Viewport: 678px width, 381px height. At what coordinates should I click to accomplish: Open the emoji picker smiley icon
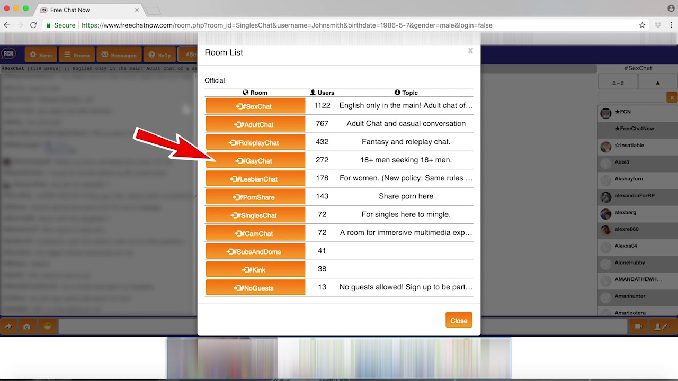(48, 326)
